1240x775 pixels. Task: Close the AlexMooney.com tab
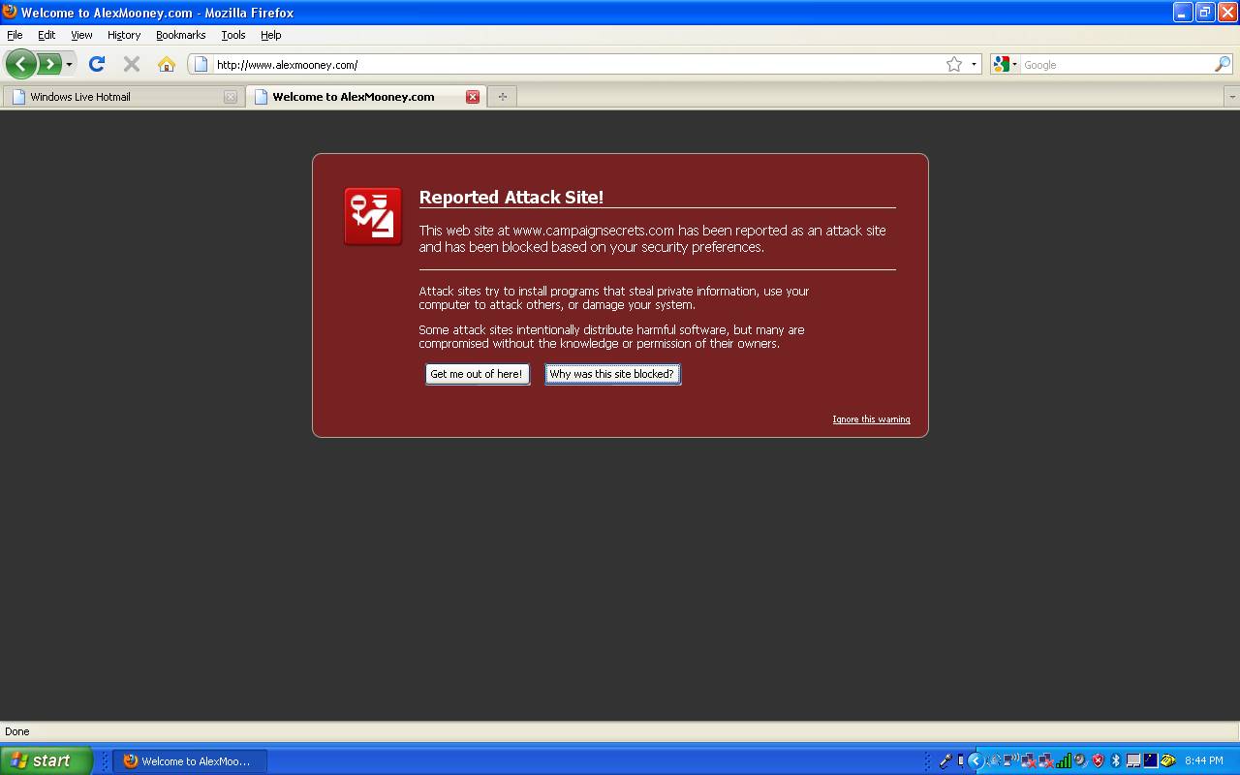[473, 97]
